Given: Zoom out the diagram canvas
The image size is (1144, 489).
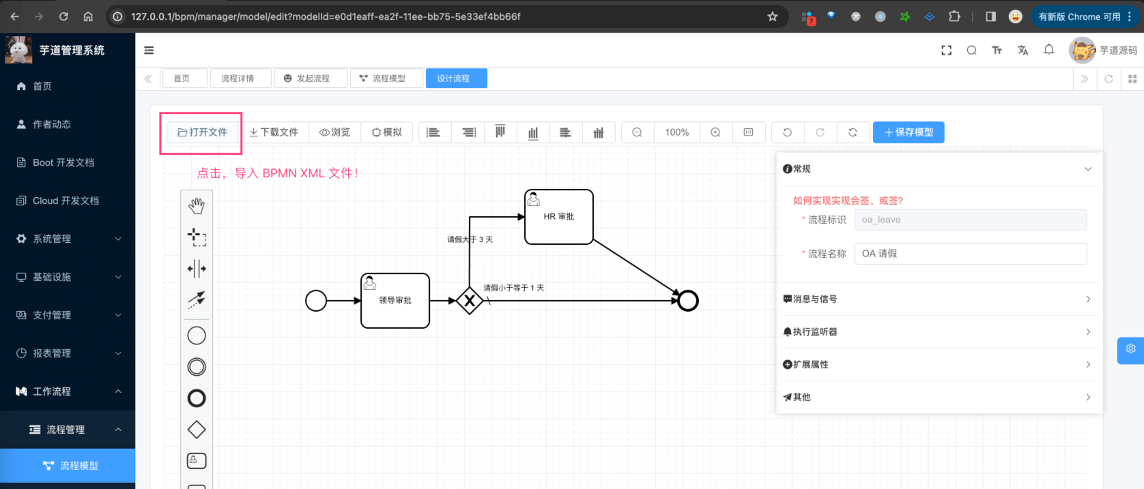Looking at the screenshot, I should tap(637, 132).
